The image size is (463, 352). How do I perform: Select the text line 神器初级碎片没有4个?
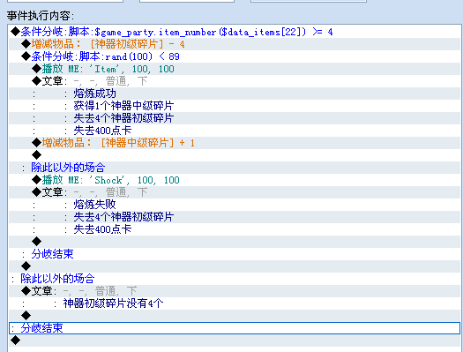click(x=235, y=303)
